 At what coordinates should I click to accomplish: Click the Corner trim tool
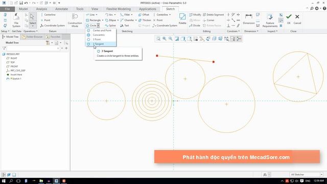tap(208, 20)
